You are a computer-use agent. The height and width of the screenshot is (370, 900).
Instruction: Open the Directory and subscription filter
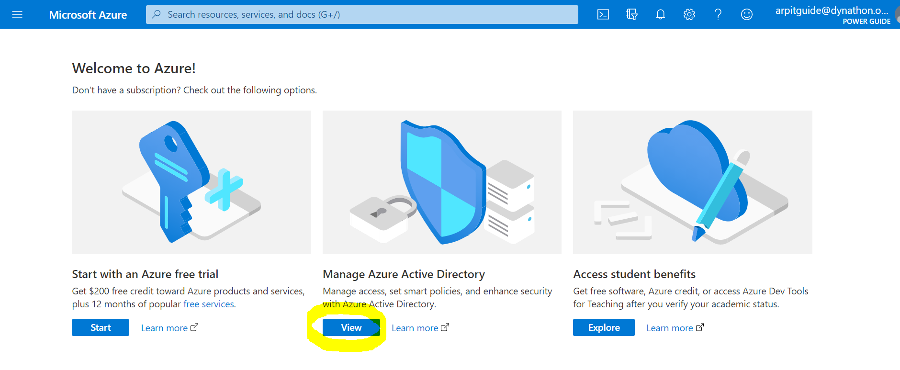(x=632, y=14)
